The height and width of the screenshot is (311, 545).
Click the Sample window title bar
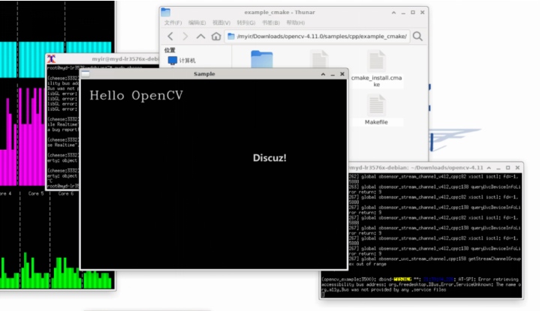click(210, 73)
